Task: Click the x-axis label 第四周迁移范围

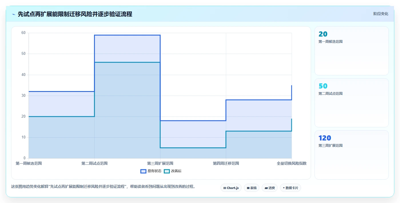Action: click(226, 163)
